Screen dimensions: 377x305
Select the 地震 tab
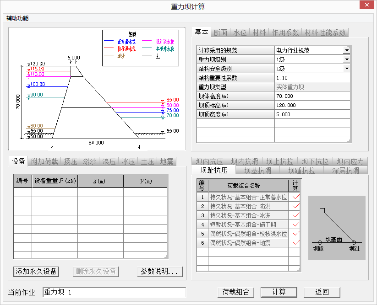click(166, 161)
